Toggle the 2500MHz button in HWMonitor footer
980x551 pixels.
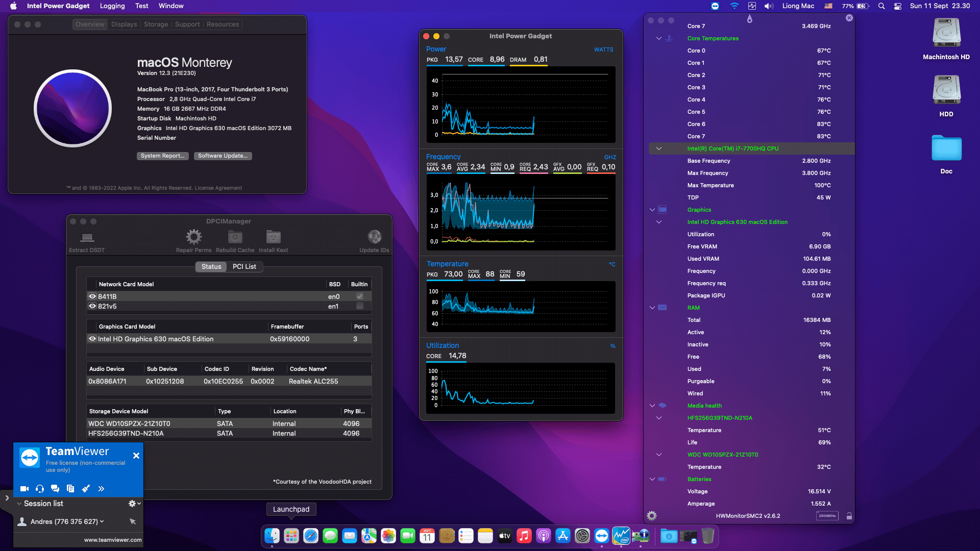[827, 516]
